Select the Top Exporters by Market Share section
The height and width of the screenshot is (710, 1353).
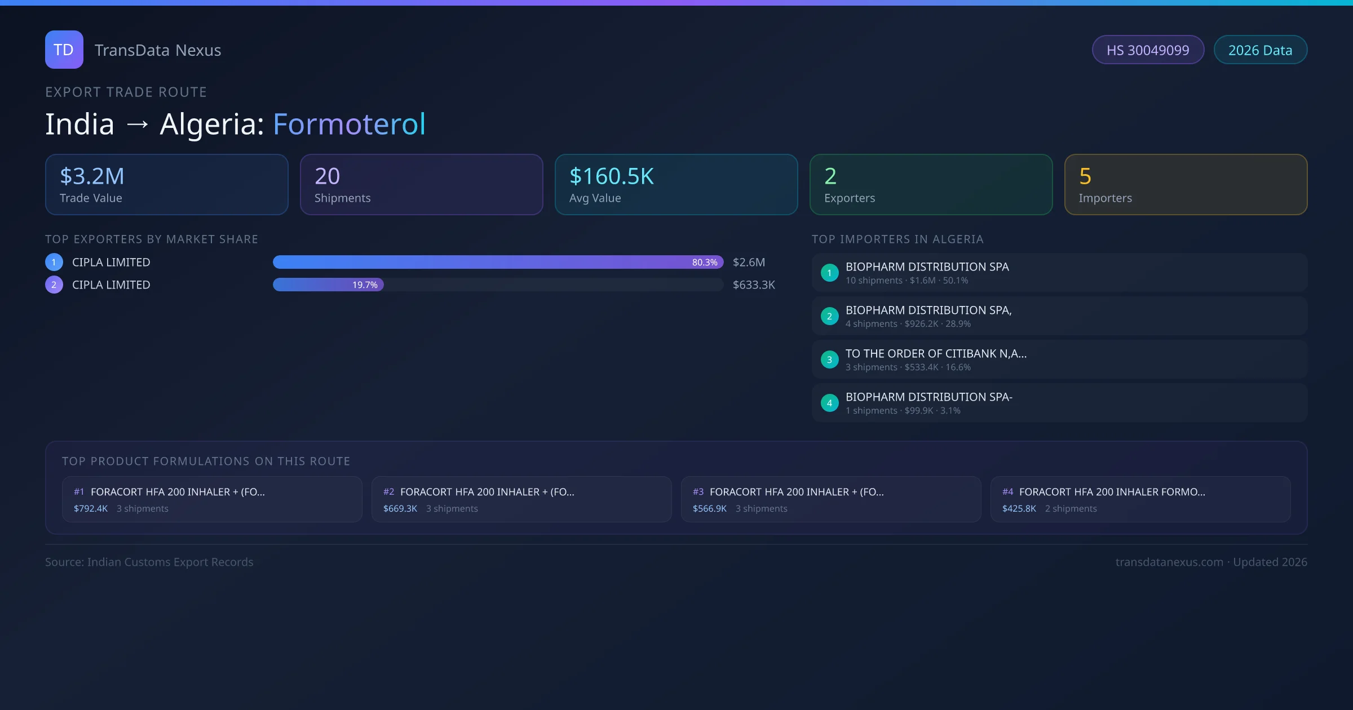coord(152,239)
